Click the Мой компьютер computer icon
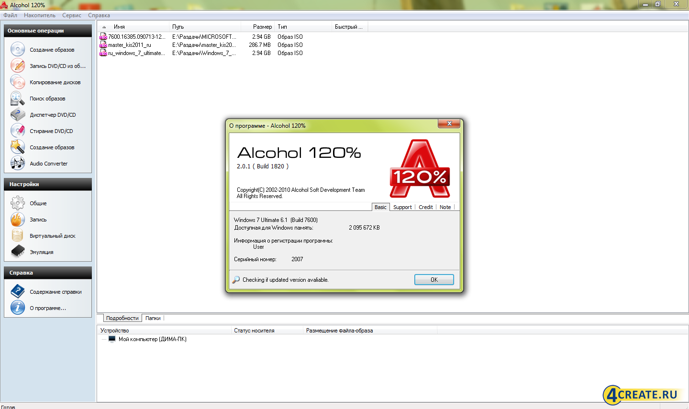 click(x=112, y=339)
